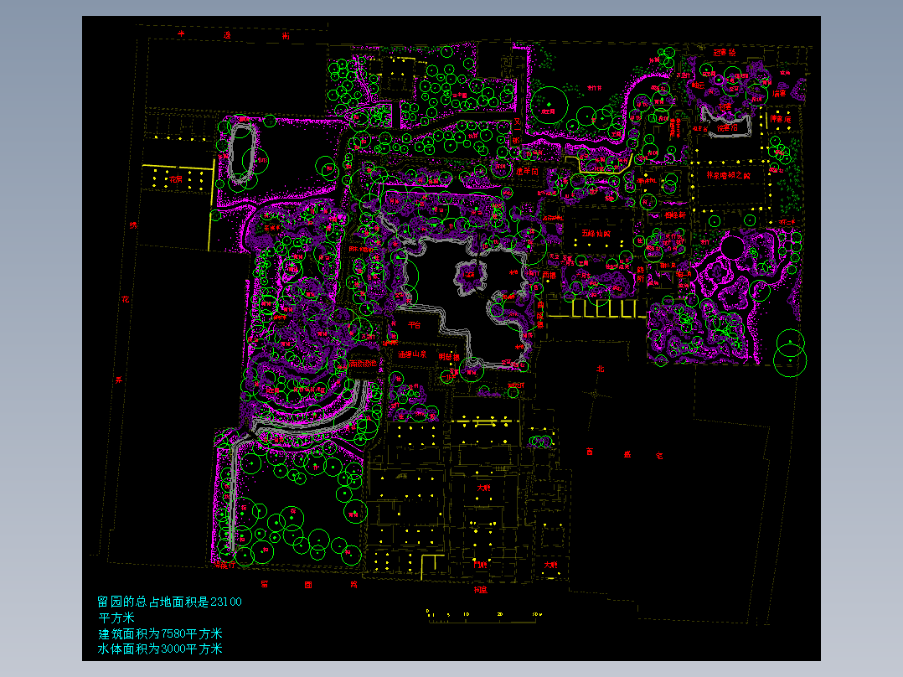This screenshot has height=677, width=903.
Task: Click the 花房 label
Action: click(176, 179)
